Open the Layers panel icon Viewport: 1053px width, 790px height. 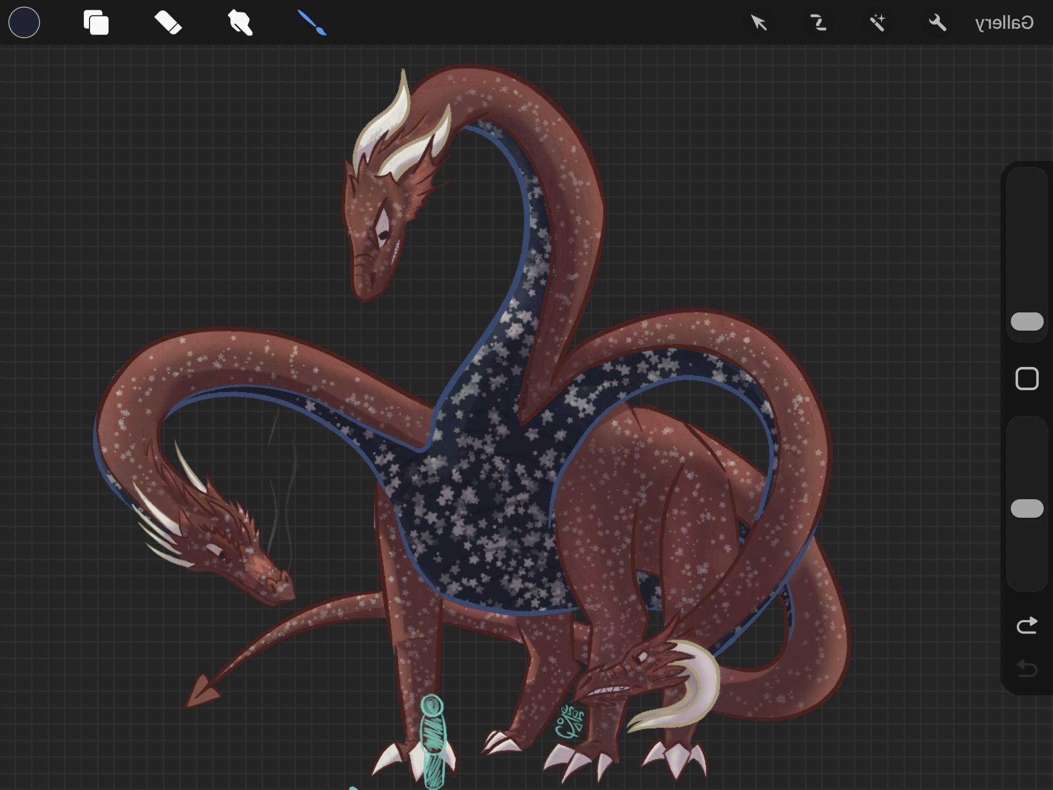pyautogui.click(x=96, y=23)
